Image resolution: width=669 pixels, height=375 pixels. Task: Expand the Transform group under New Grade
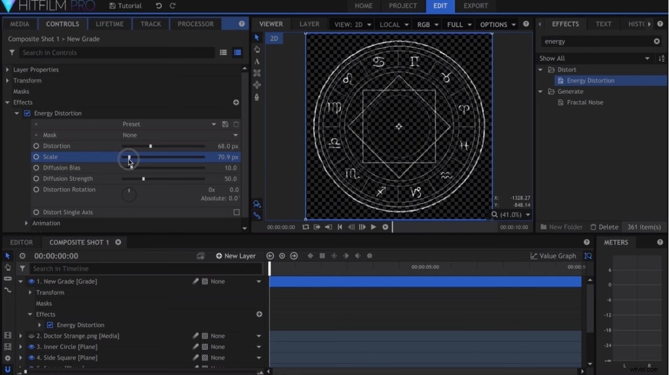(x=30, y=292)
